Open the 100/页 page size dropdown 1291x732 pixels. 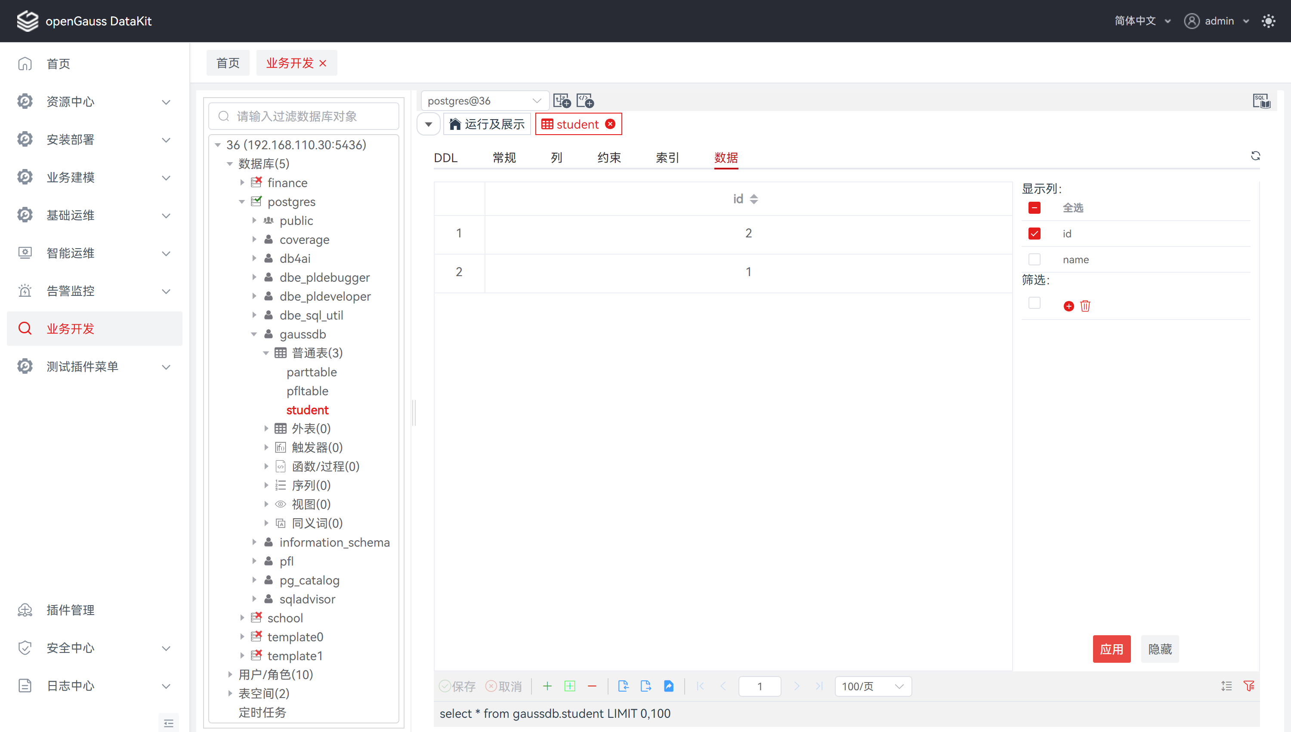point(873,686)
